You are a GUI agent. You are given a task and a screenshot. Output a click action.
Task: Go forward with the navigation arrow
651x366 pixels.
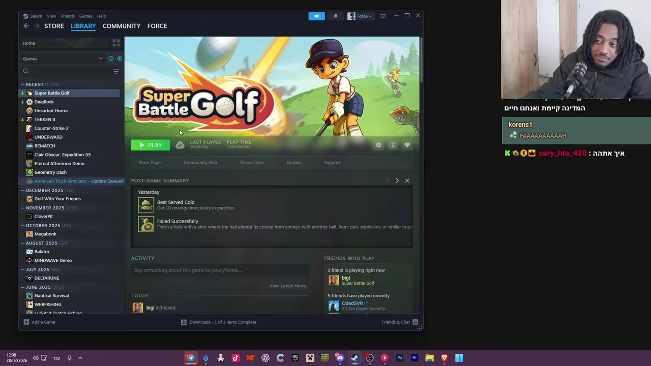coord(37,26)
